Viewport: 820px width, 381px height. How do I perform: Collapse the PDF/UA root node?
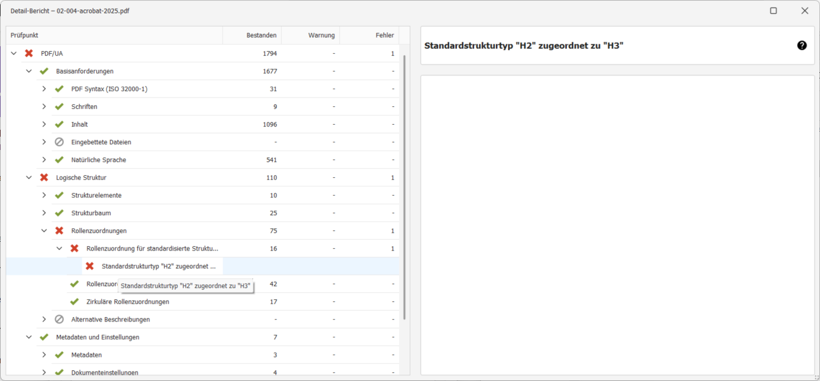(x=14, y=54)
